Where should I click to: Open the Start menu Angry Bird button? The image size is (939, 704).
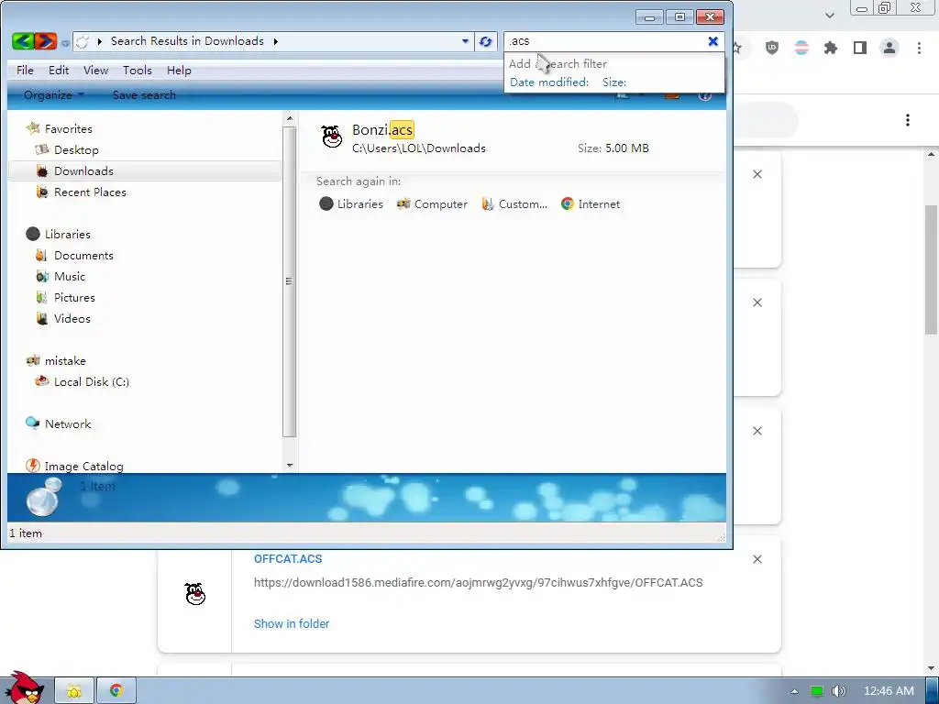tap(23, 687)
